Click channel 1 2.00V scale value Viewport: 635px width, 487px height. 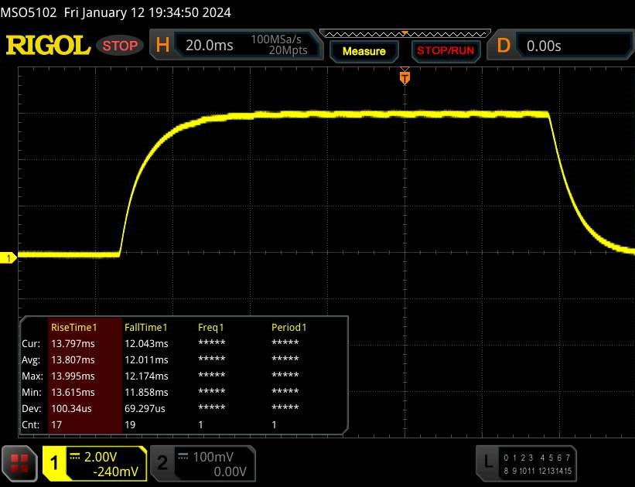pos(101,457)
